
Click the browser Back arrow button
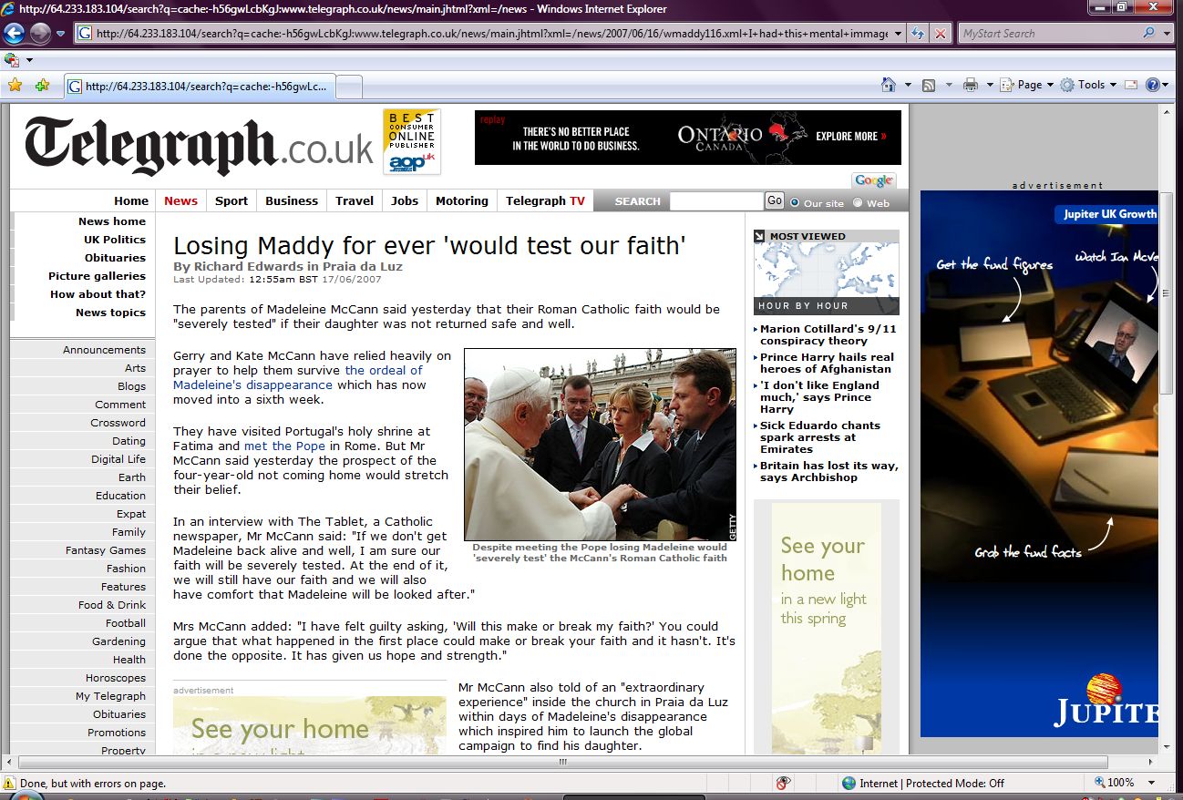14,34
